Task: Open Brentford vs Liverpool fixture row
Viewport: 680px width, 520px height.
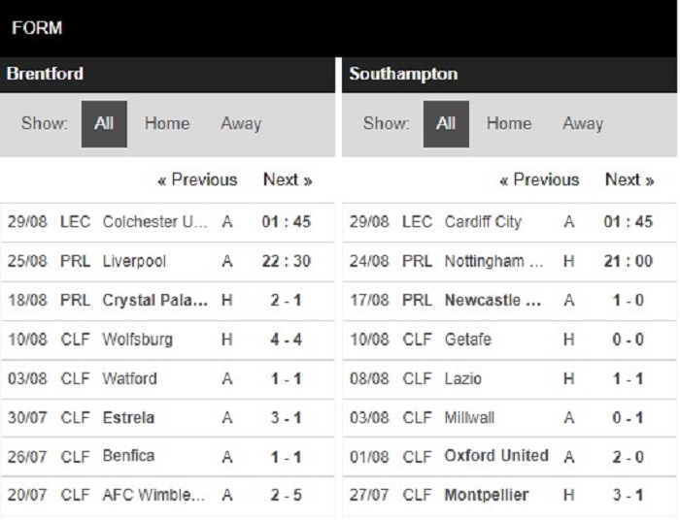Action: [x=168, y=261]
